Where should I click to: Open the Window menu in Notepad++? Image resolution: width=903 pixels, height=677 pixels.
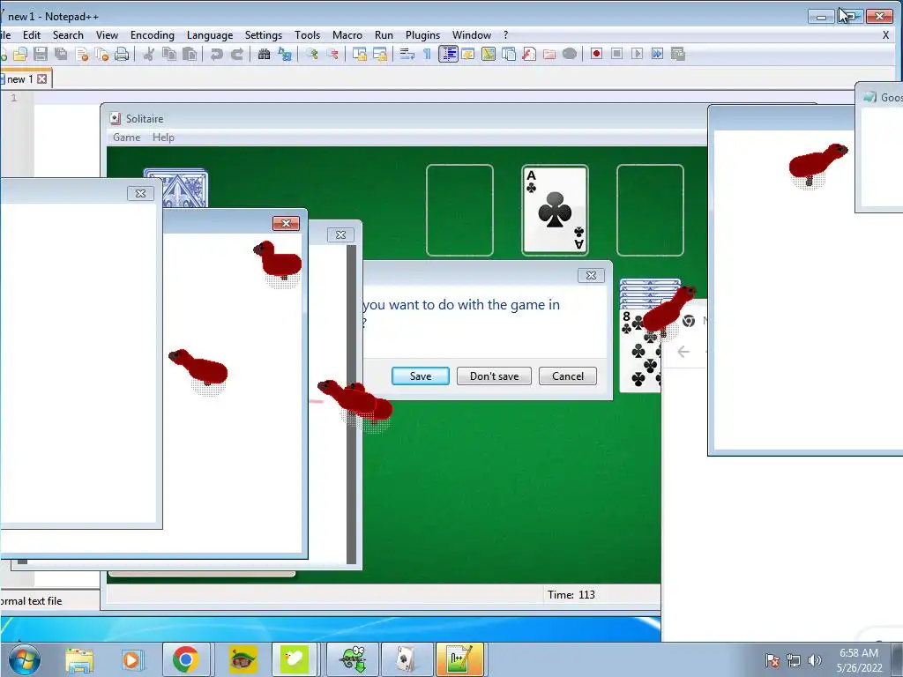[471, 35]
